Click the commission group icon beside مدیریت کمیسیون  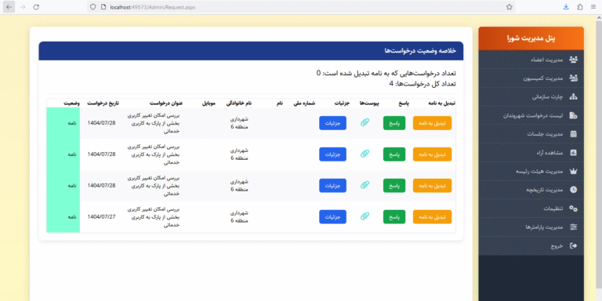tap(573, 78)
